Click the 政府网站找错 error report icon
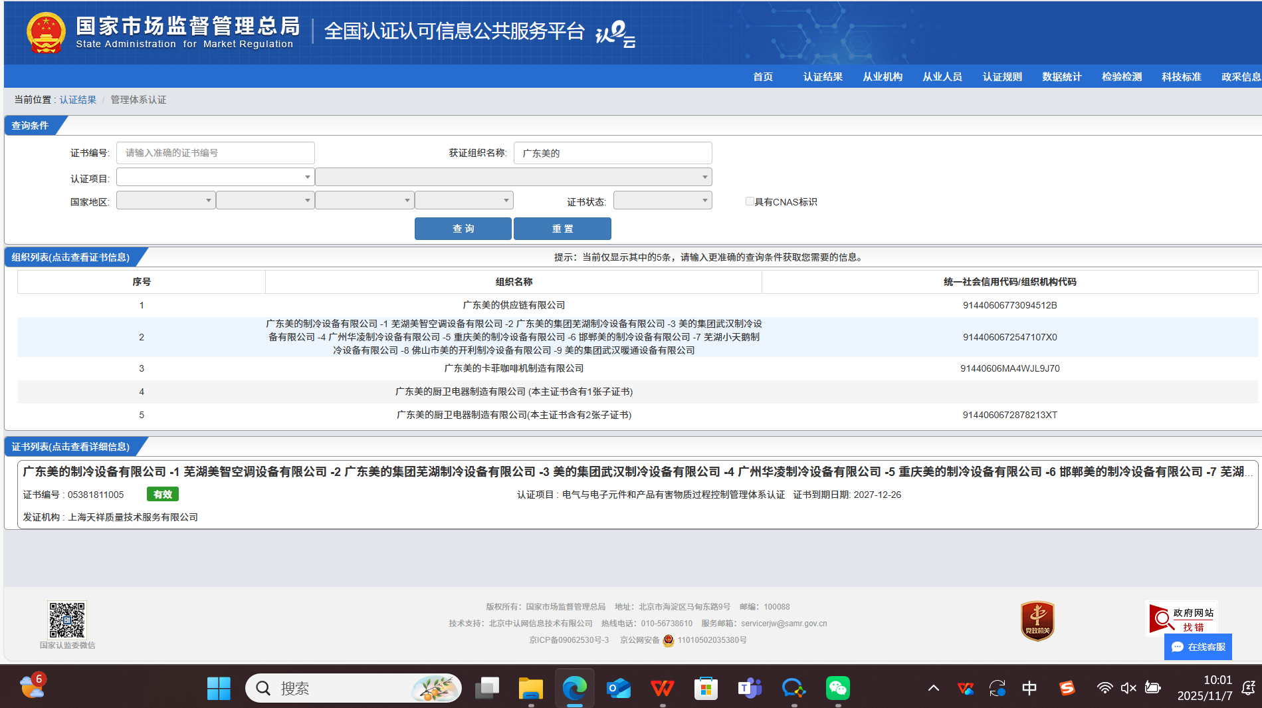1262x708 pixels. [1180, 619]
